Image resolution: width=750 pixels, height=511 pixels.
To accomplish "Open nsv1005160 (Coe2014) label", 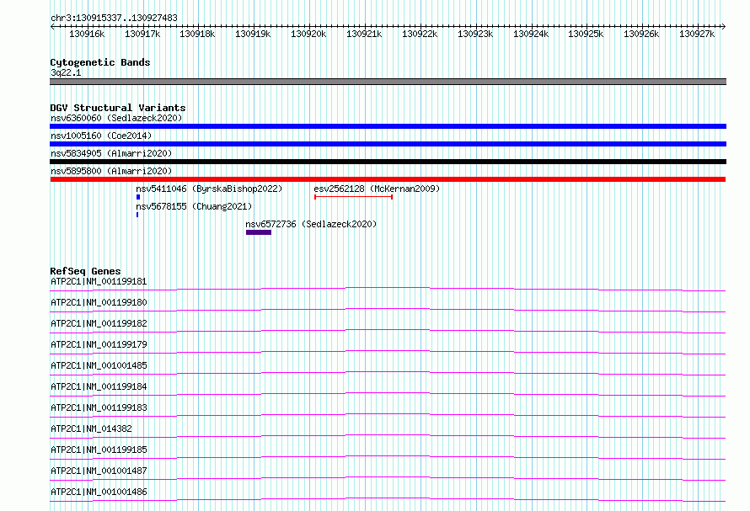I will click(x=101, y=136).
